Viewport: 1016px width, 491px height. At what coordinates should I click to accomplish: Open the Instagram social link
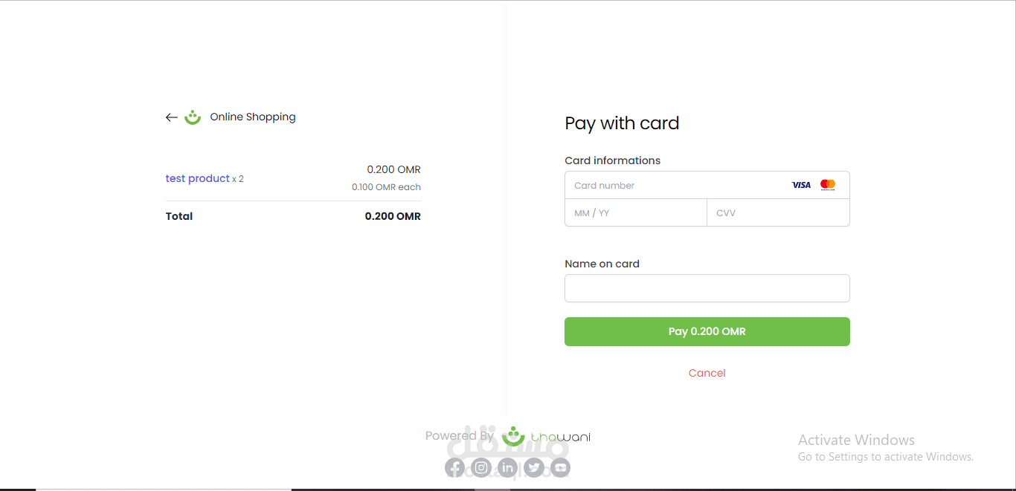click(482, 467)
